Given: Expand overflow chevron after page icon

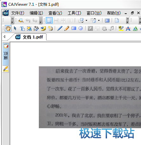Looking at the screenshot, I should (128, 20).
